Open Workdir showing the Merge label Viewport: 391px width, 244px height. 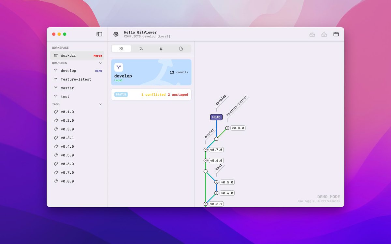pyautogui.click(x=68, y=55)
